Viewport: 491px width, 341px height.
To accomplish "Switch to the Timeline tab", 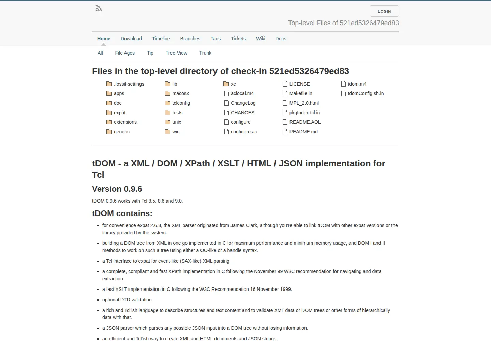I will [x=161, y=39].
